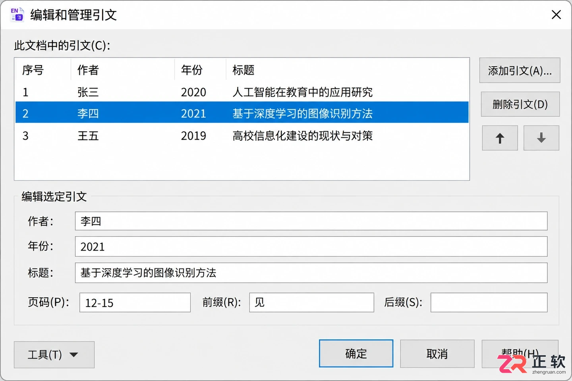Click the 标题 column header
Viewport: 572px width, 381px height.
(348, 70)
